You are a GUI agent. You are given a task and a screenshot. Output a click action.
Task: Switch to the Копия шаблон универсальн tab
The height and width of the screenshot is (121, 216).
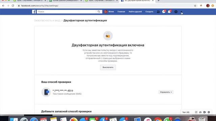65,1
